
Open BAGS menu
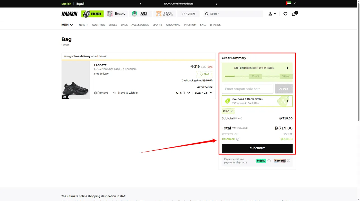coord(124,25)
